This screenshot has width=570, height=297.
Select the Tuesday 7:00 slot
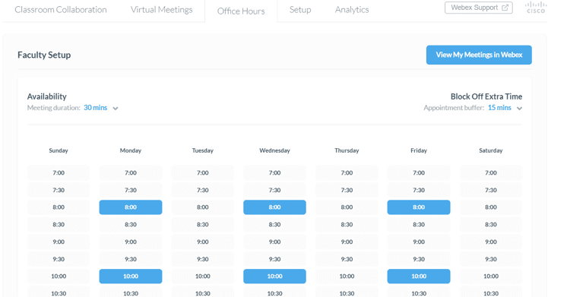(202, 172)
